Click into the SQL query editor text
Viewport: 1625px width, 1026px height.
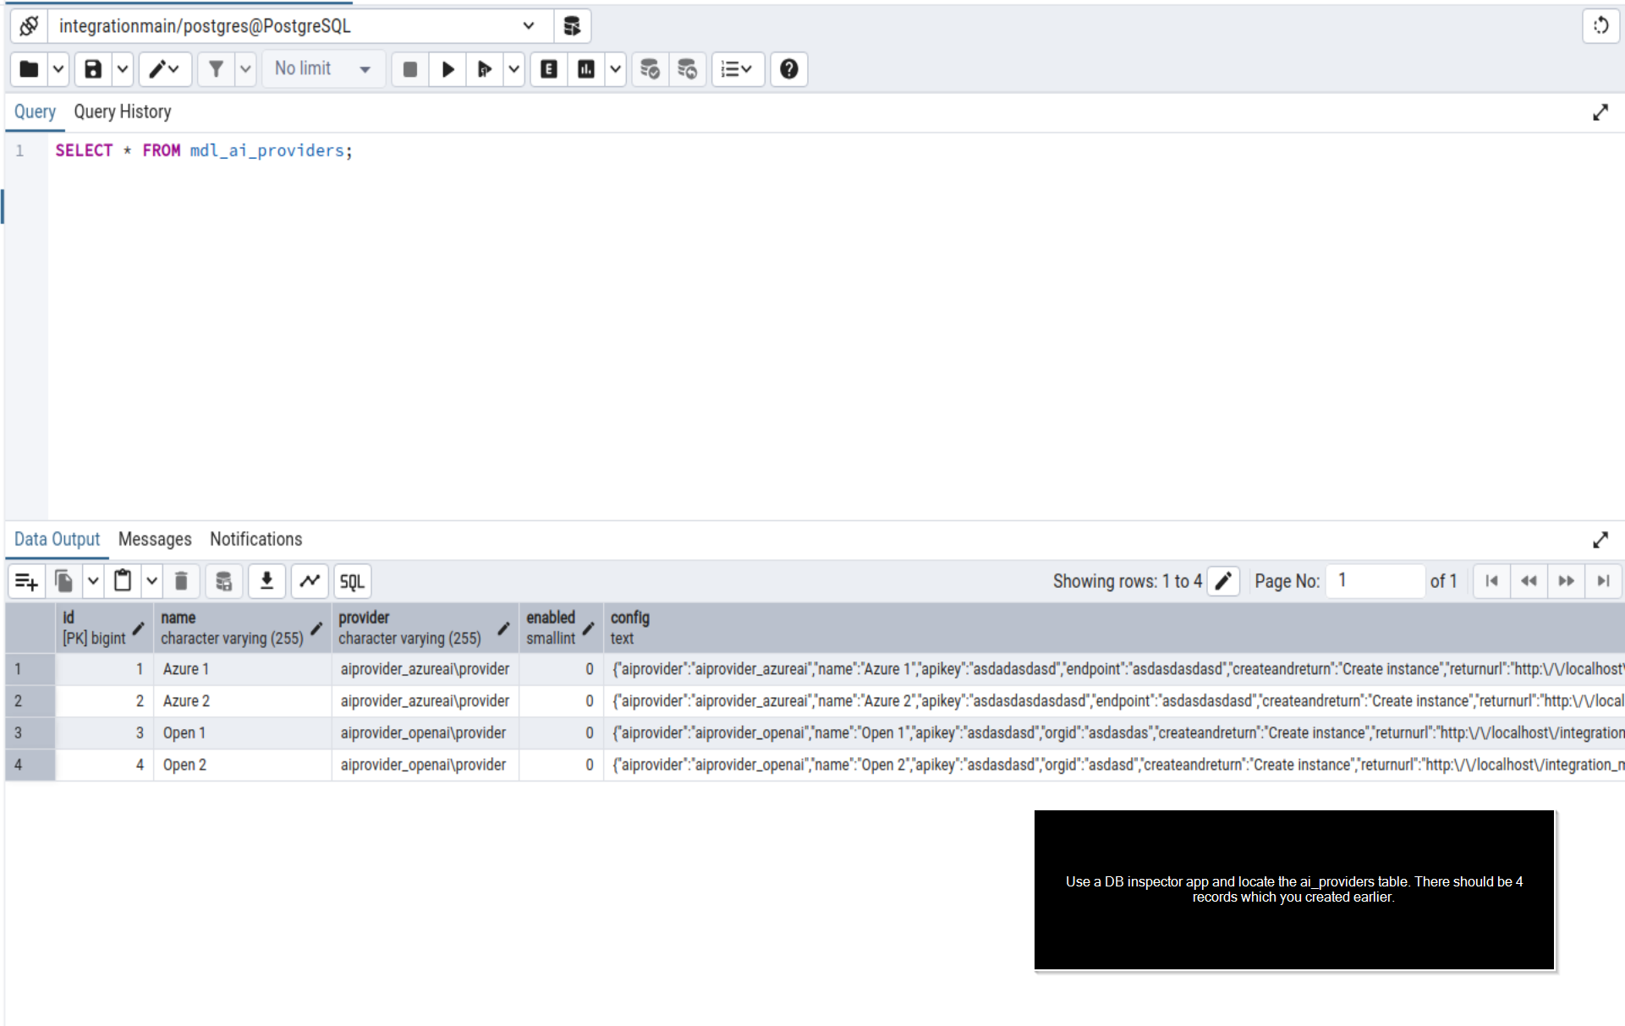(203, 151)
